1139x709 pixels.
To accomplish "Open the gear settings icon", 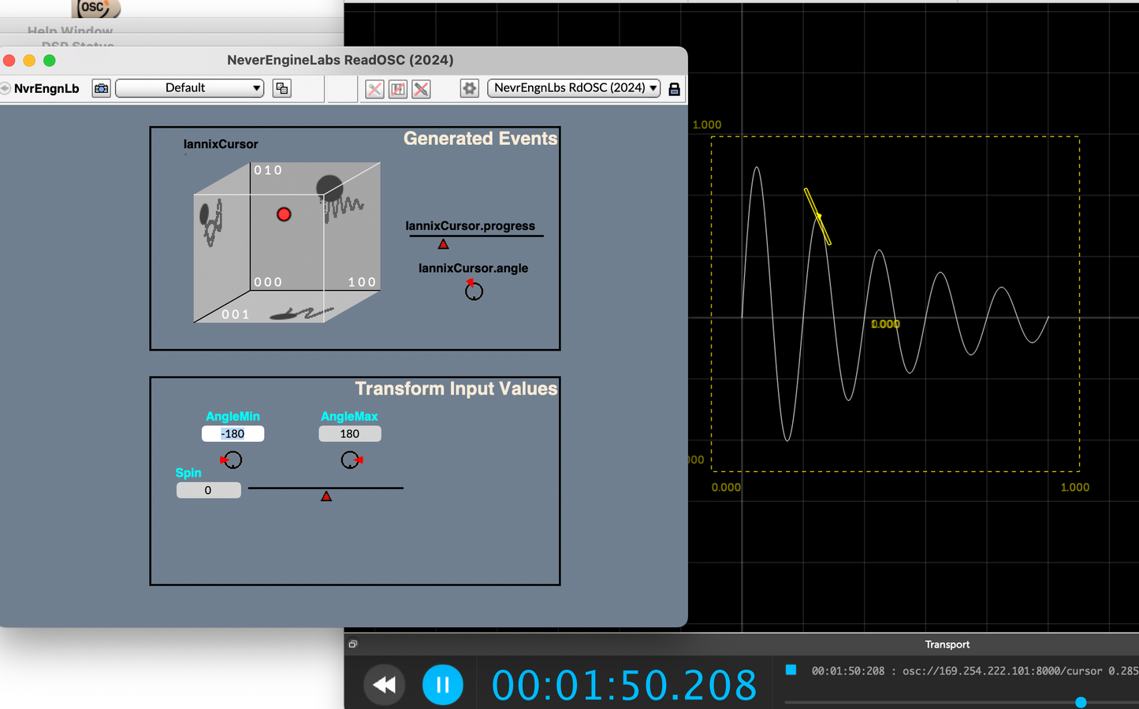I will tap(469, 88).
